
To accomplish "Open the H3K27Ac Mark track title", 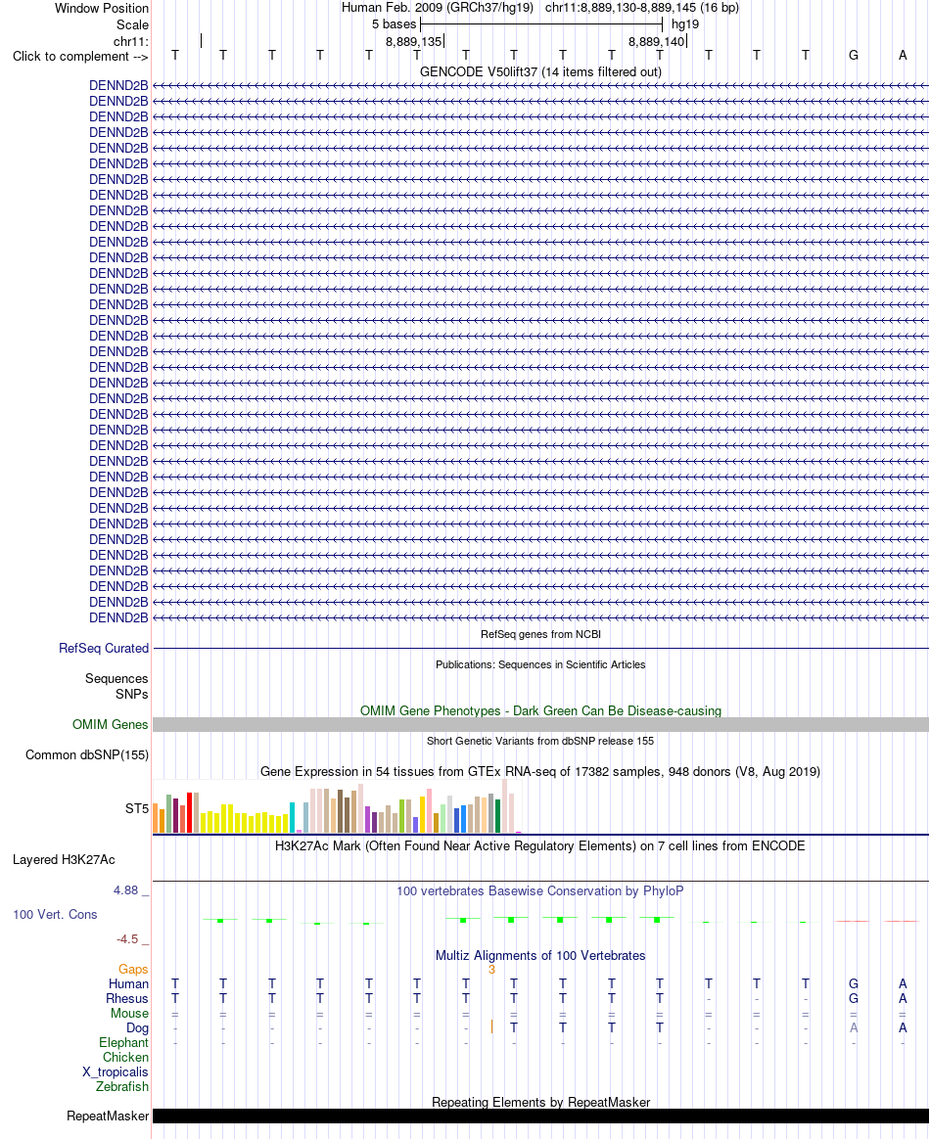I will click(x=540, y=845).
